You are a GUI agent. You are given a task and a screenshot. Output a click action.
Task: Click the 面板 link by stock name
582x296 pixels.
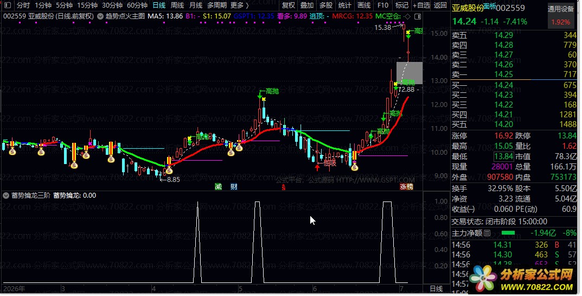(x=490, y=6)
